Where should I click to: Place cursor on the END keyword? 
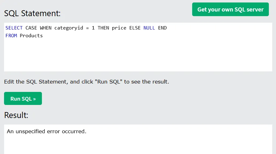click(x=162, y=28)
